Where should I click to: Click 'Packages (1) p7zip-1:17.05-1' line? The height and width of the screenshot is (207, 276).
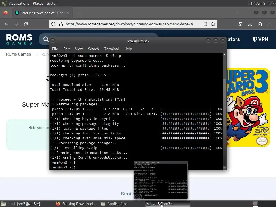click(x=80, y=75)
